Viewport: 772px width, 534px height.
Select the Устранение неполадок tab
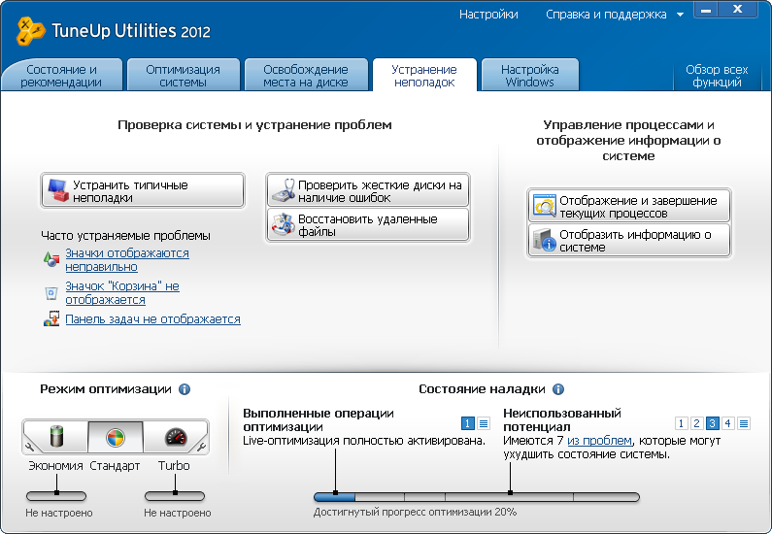[x=424, y=76]
